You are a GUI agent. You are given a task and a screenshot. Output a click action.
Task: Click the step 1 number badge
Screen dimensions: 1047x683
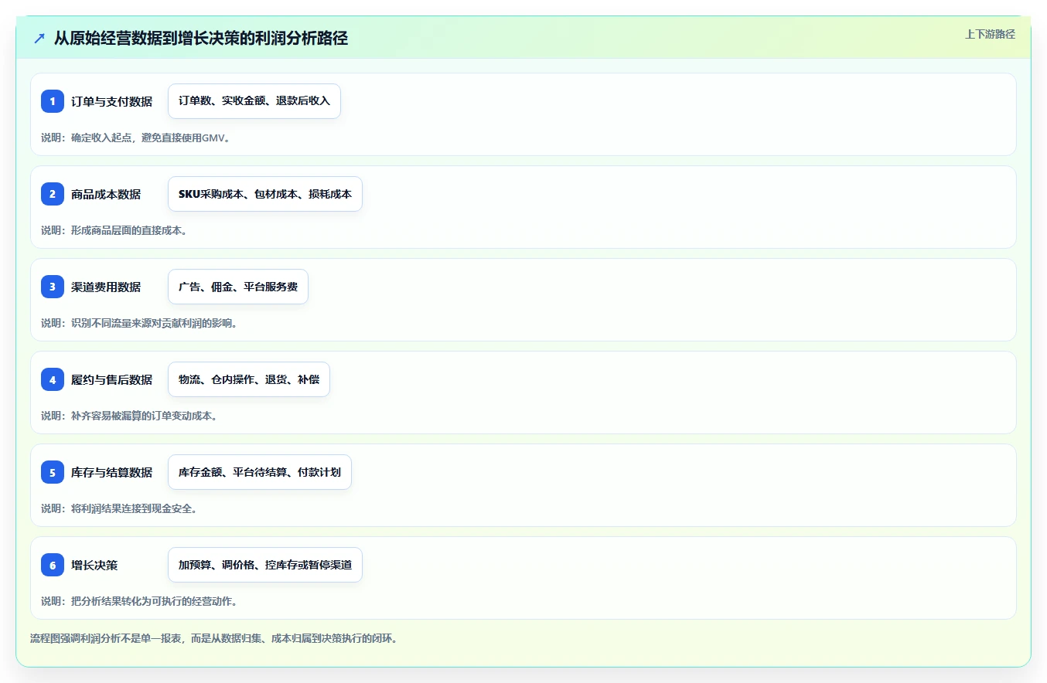click(53, 101)
